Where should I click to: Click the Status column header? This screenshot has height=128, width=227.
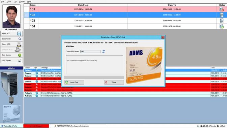(222, 5)
